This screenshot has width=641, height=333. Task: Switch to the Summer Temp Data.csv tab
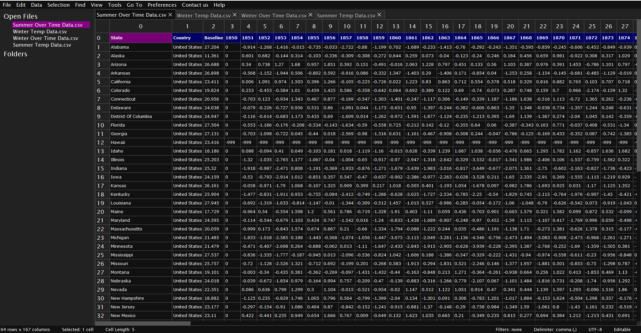point(346,15)
